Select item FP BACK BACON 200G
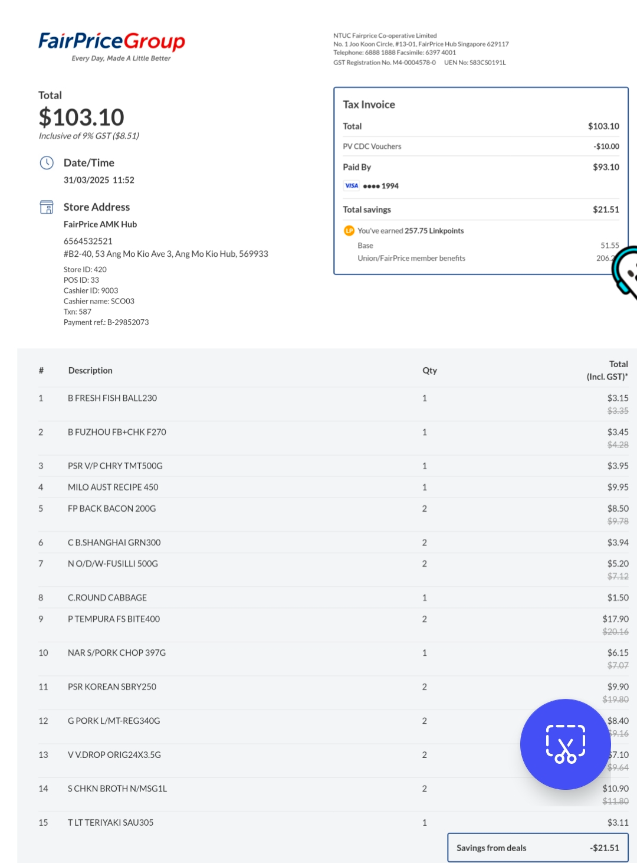This screenshot has height=863, width=637. tap(112, 508)
